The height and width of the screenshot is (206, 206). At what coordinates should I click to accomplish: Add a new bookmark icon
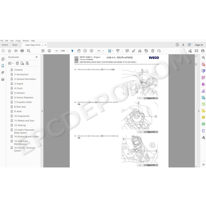[x=22, y=63]
